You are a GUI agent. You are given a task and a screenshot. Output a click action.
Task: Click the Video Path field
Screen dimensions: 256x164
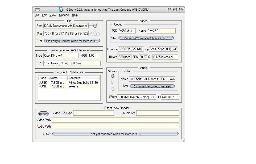point(115,120)
